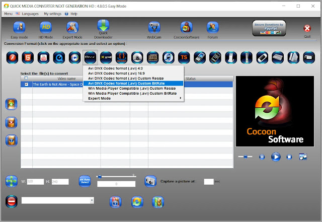Screen dimensions: 322x222
Task: Expand the Expert Mode submenu
Action: click(x=133, y=99)
